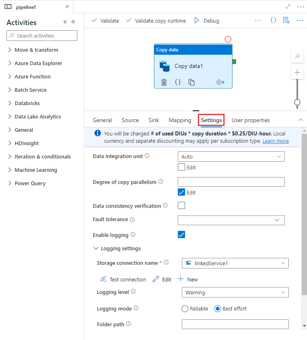Open the Data integration unit dropdown
This screenshot has height=340, width=307.
(x=231, y=156)
